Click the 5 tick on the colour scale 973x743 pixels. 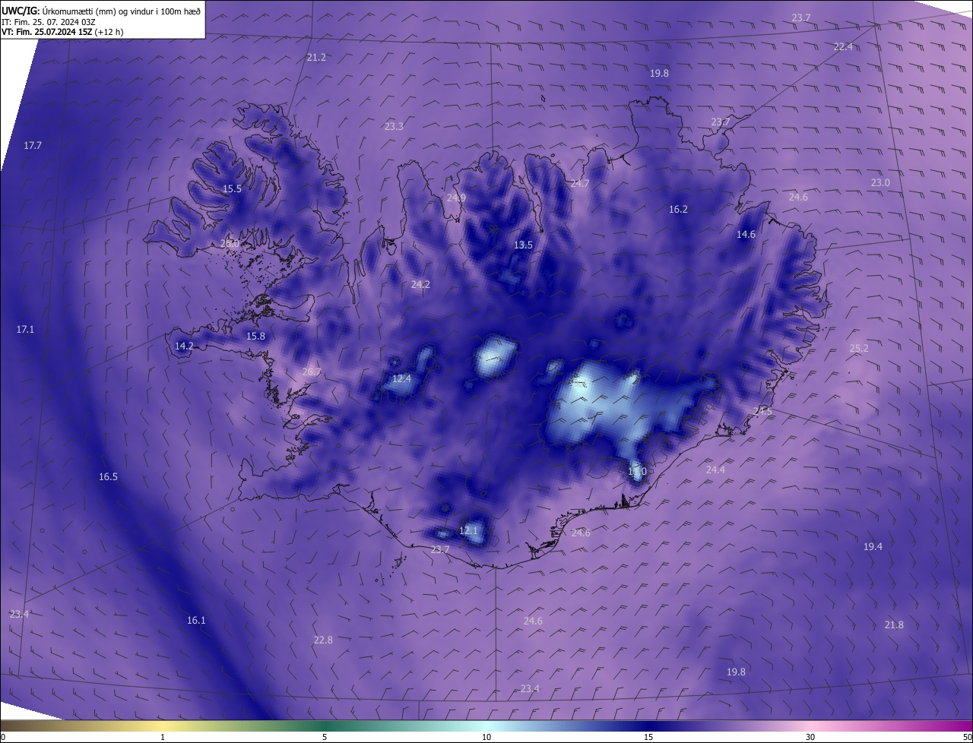tap(325, 737)
